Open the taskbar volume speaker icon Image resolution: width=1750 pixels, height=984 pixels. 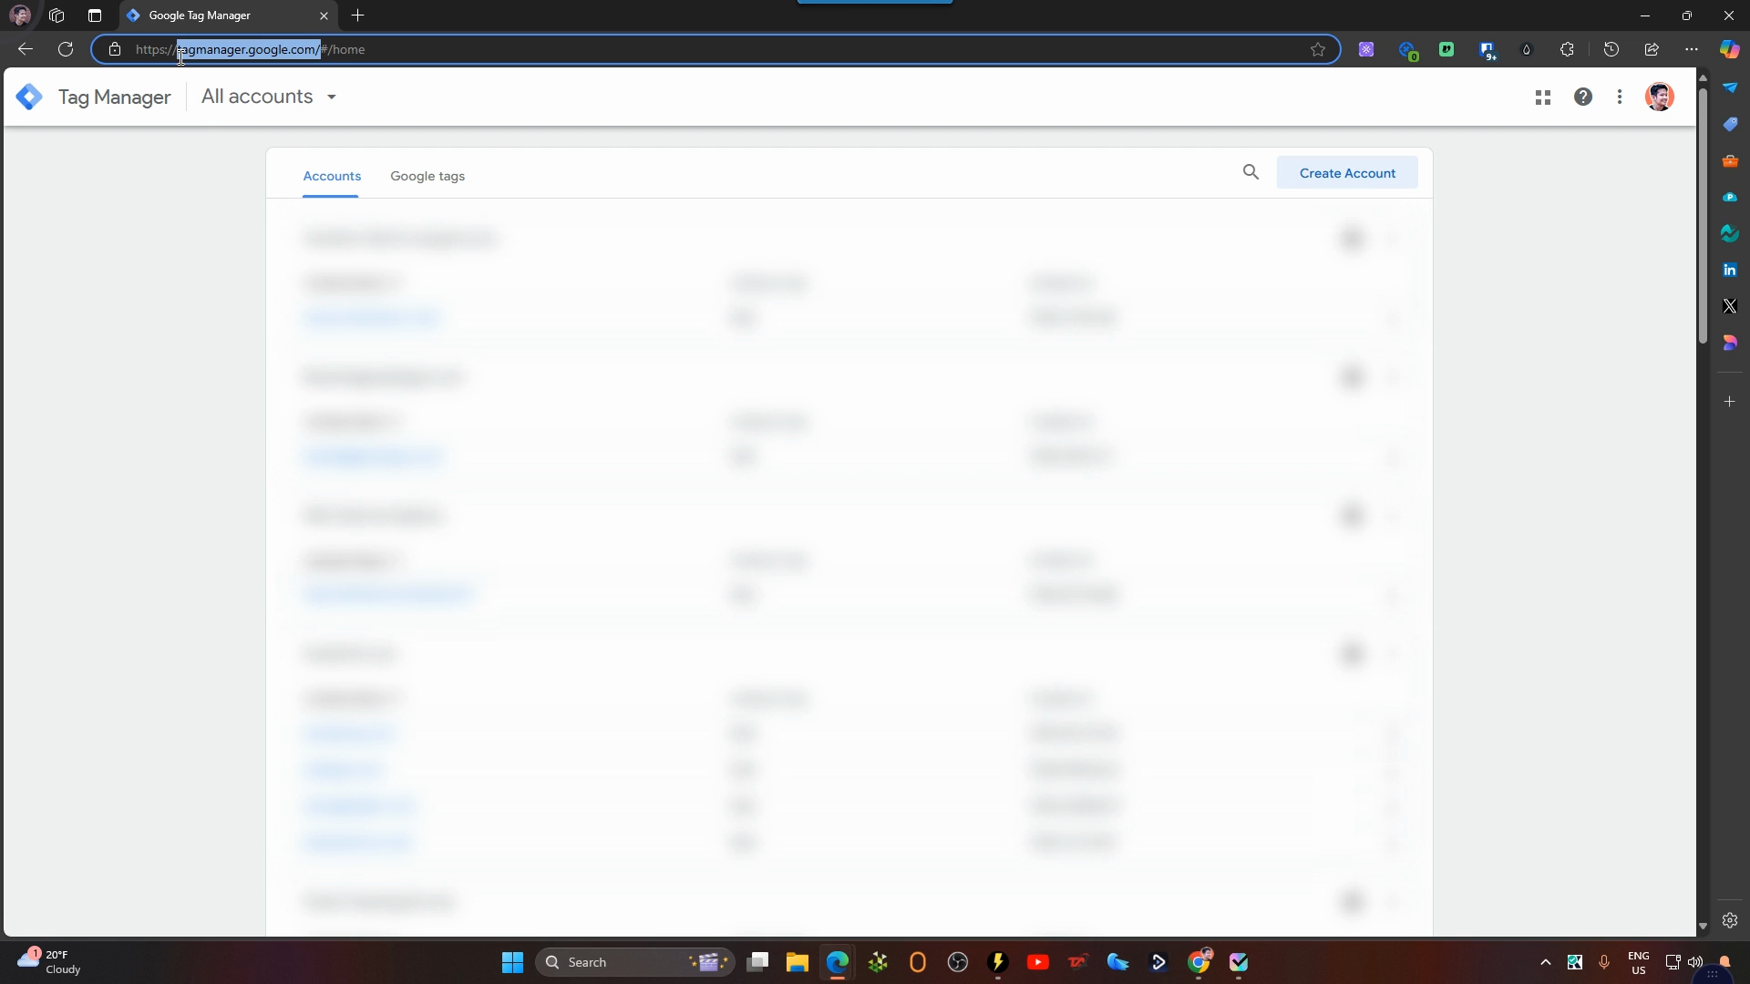(1695, 962)
